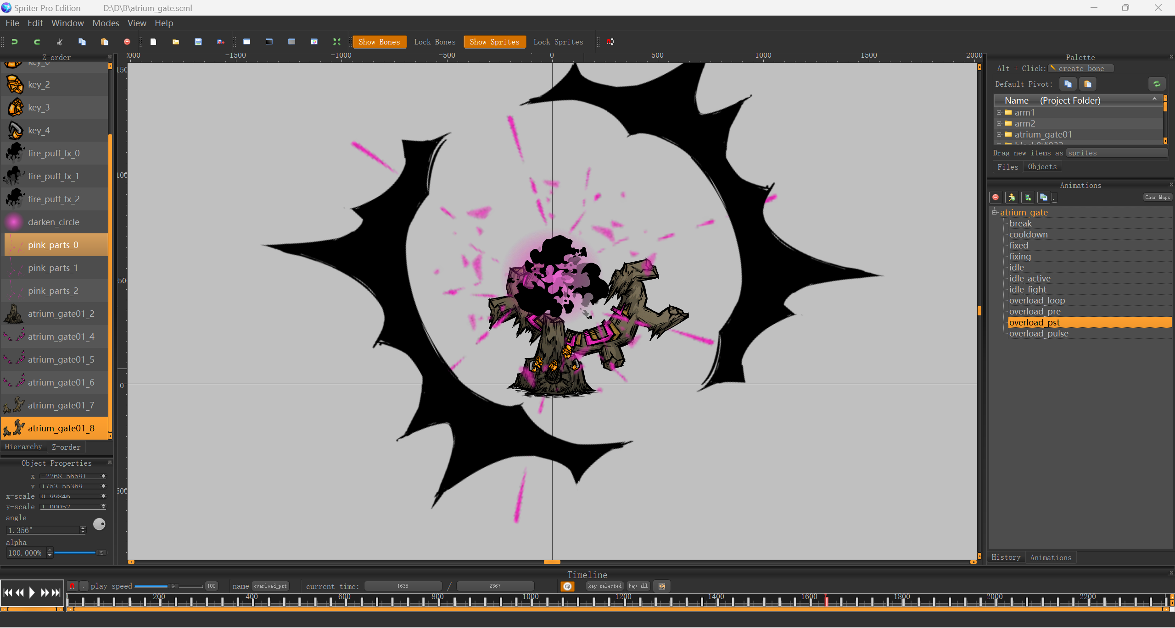Toggle the Show Bones button
Viewport: 1175px width, 628px height.
tap(379, 42)
